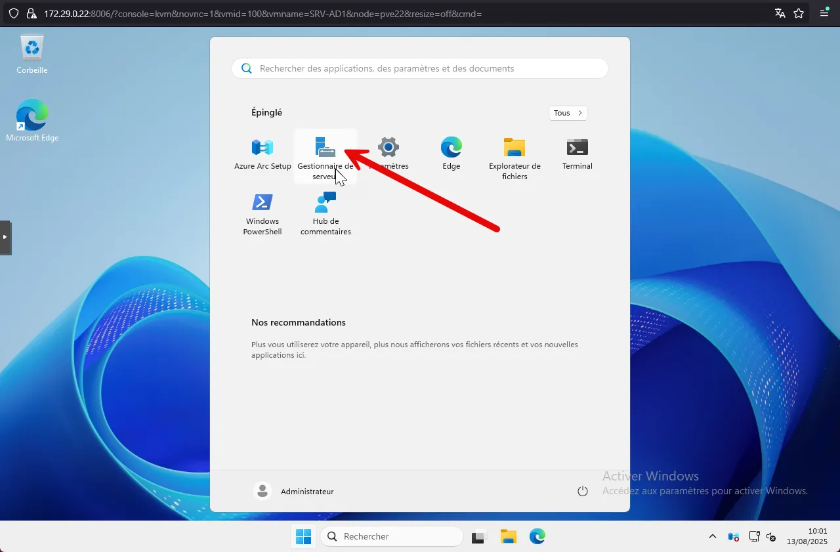Image resolution: width=840 pixels, height=552 pixels.
Task: Click the power button in Start menu
Action: tap(582, 491)
